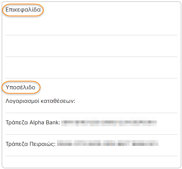Focus the third empty header line

[91, 67]
